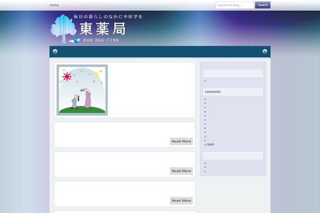Open the MAP link in contents sidebar
This screenshot has width=320, height=213.
pos(211,144)
